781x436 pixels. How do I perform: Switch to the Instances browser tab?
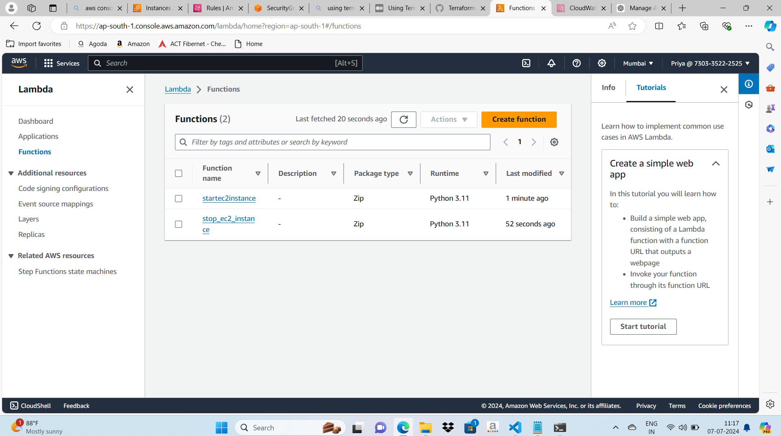[158, 8]
